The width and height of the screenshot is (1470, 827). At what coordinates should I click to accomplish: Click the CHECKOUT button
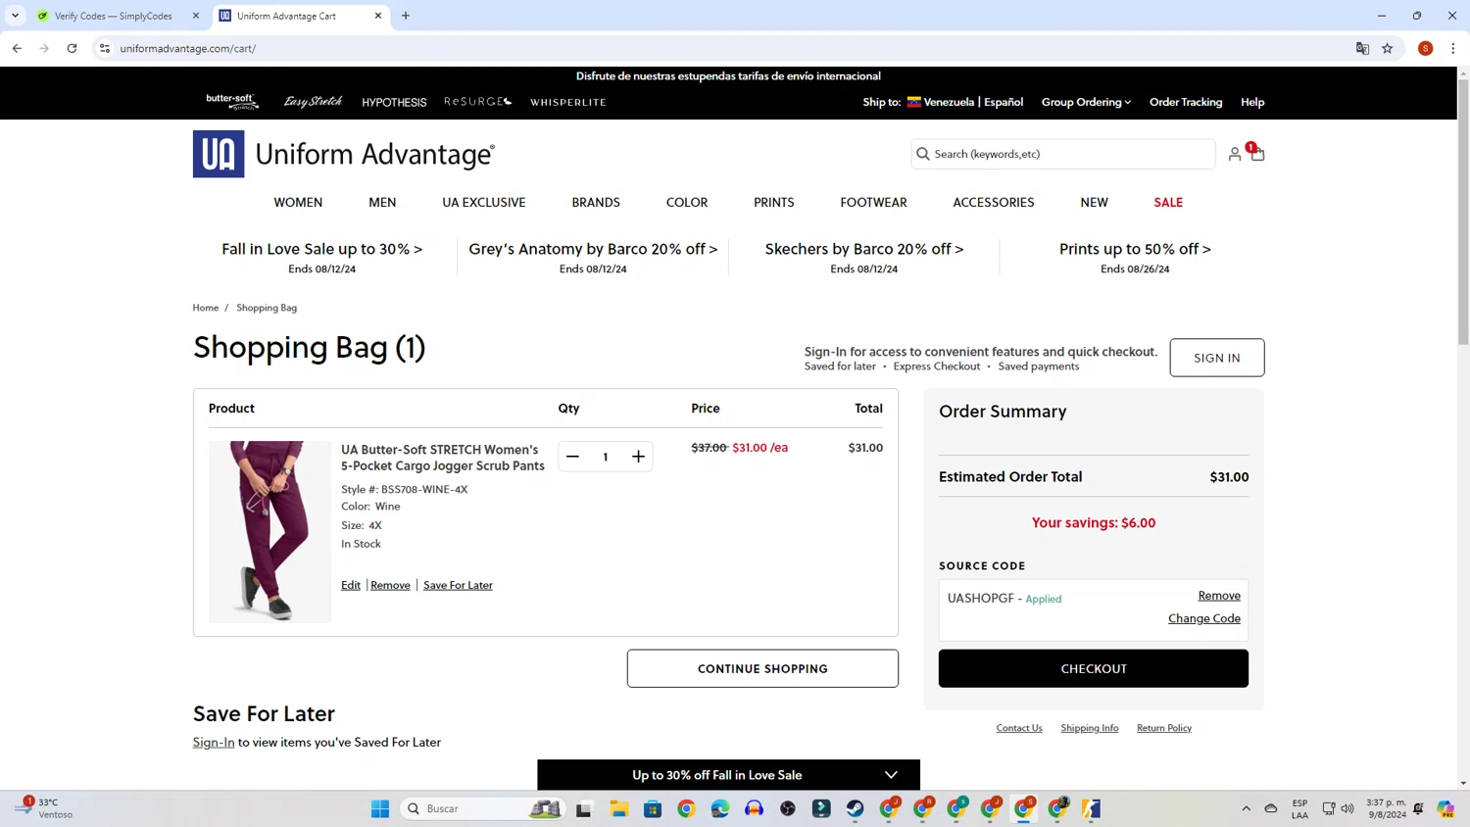click(1094, 668)
